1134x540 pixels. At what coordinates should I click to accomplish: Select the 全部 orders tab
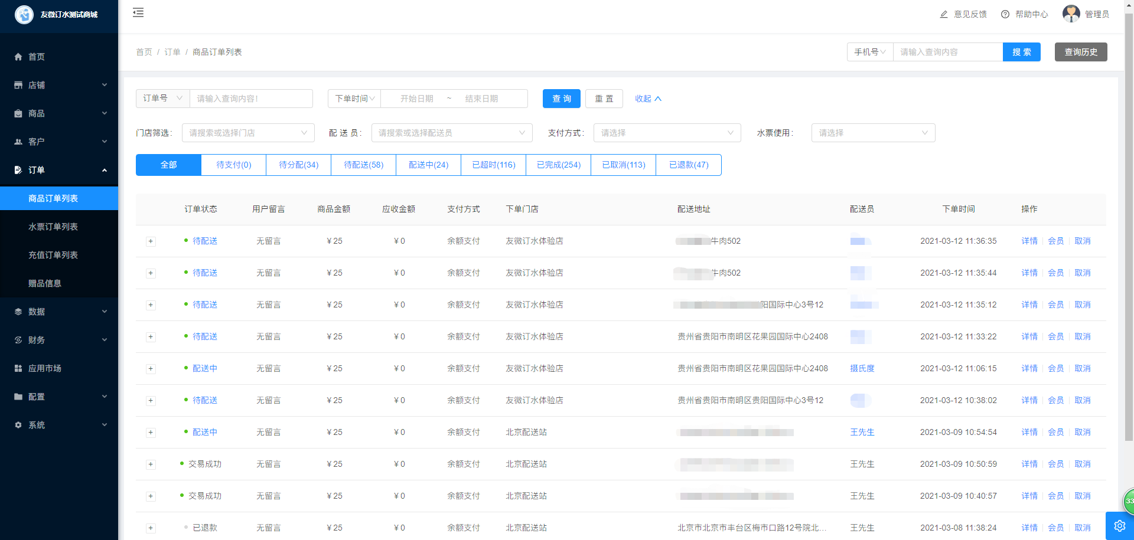(168, 165)
